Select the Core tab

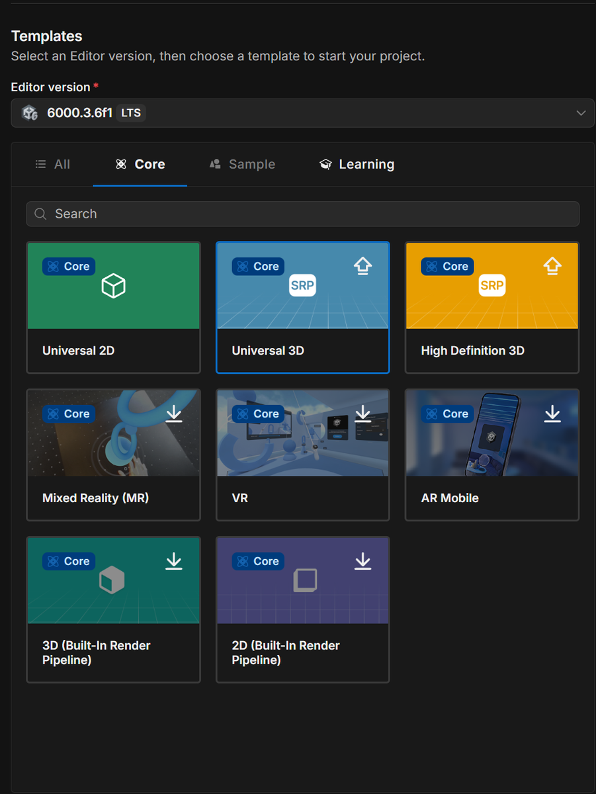(140, 164)
